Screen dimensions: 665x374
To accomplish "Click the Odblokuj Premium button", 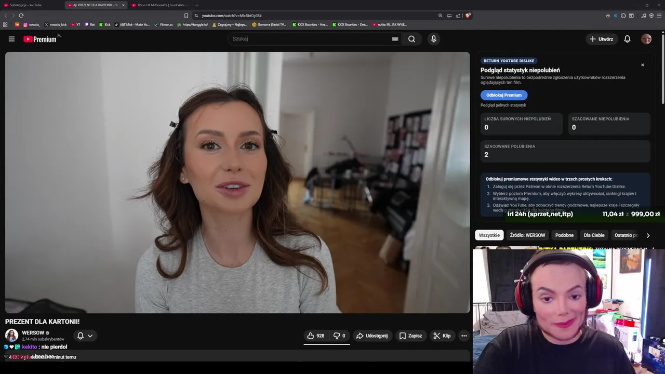I will click(x=504, y=95).
